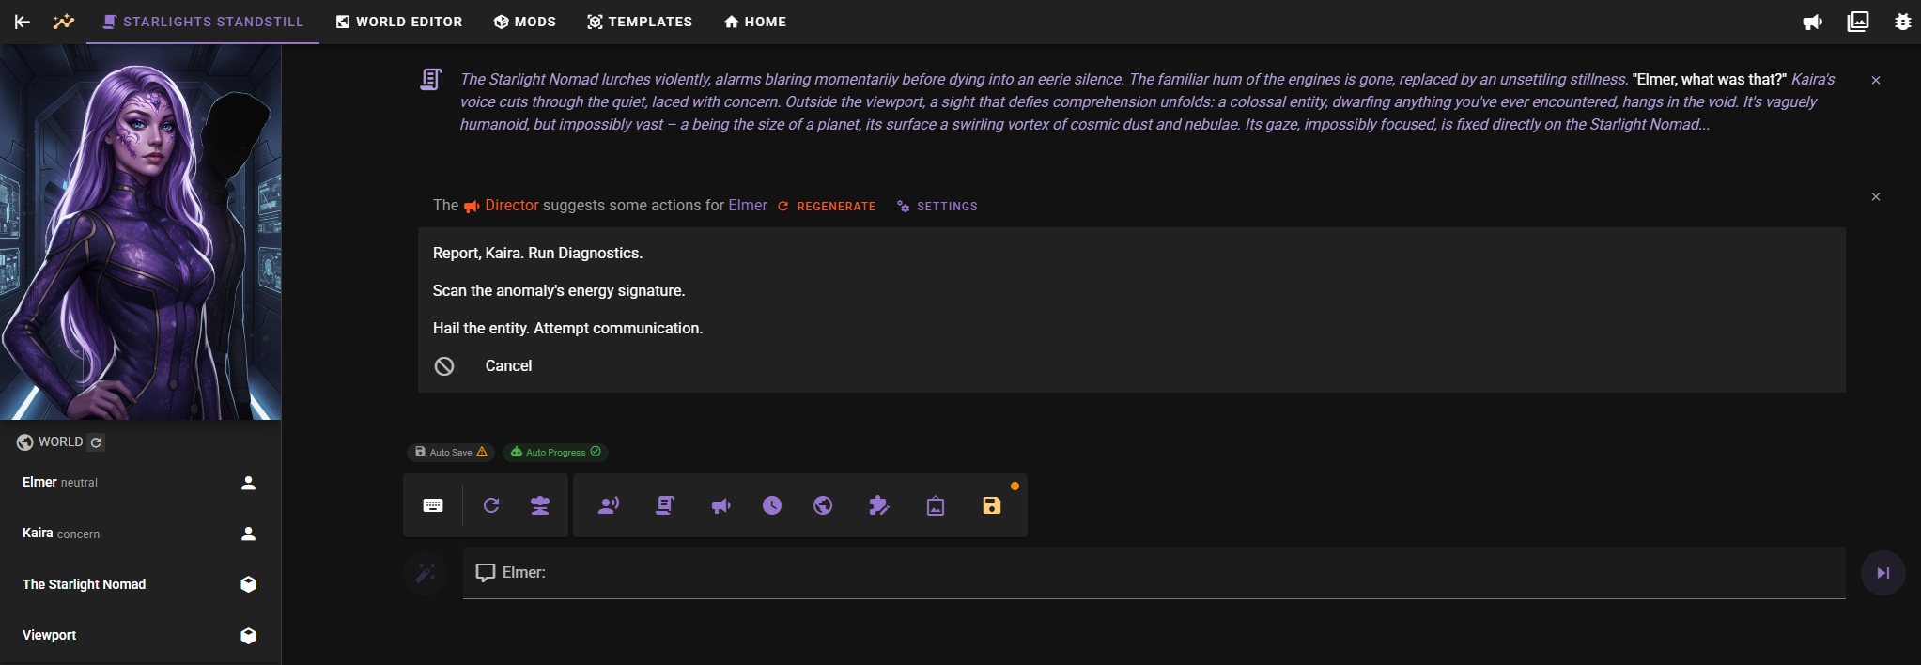Click the character speaking dialogue icon
The image size is (1921, 665).
point(608,505)
